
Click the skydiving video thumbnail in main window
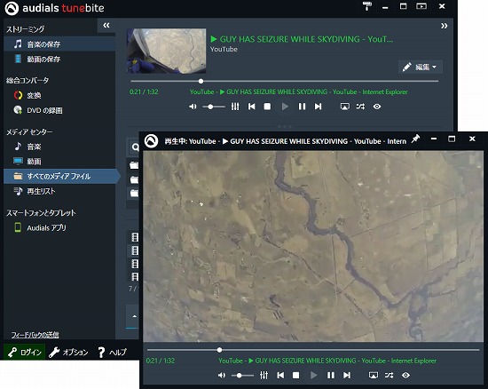(x=166, y=51)
